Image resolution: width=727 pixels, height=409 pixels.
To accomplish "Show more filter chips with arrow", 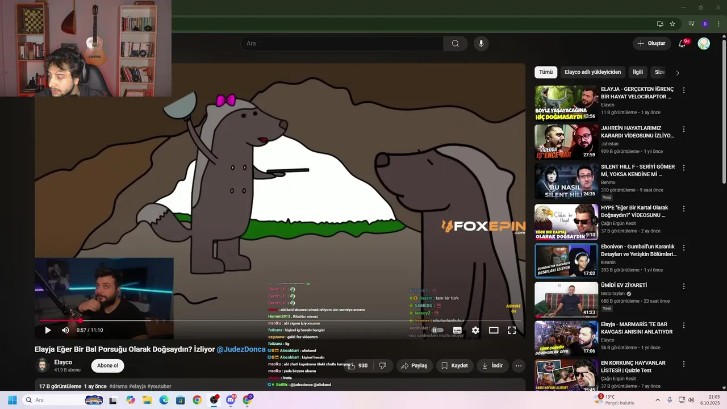I will point(677,73).
